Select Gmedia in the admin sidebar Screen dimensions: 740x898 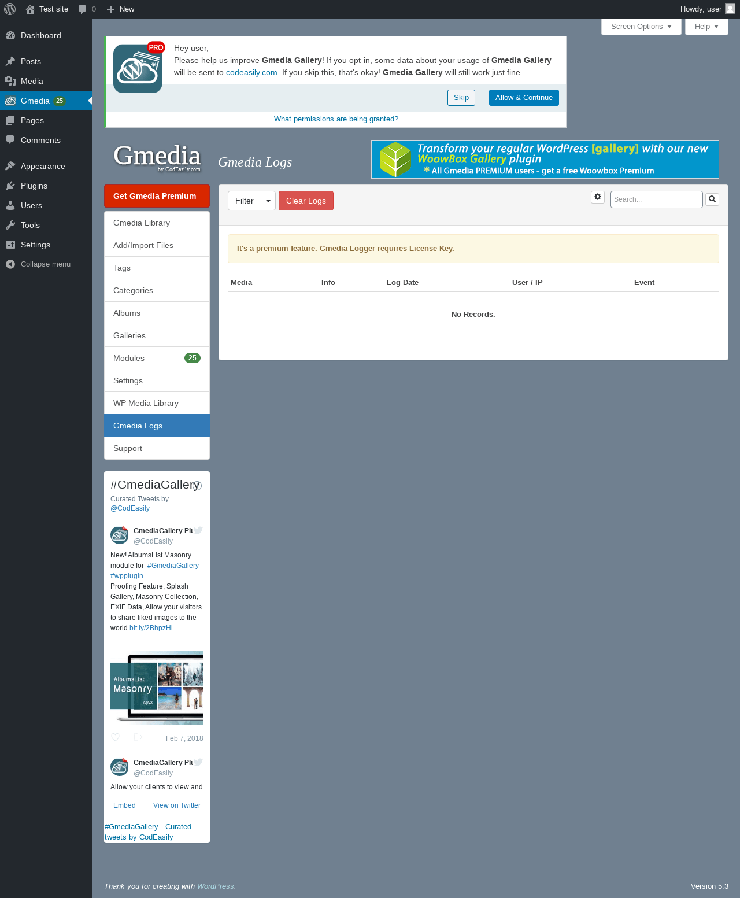click(46, 101)
